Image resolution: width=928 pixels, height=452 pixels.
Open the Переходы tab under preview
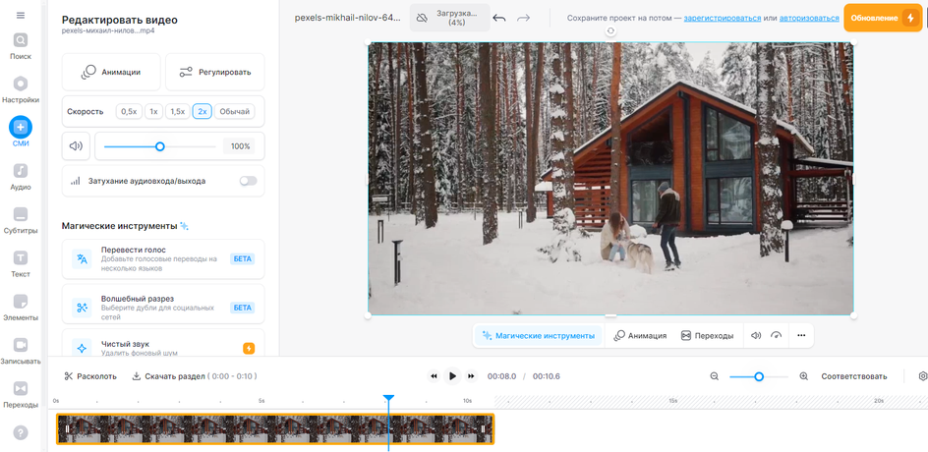(x=707, y=336)
